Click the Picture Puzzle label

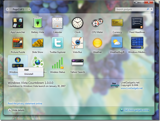coord(18,52)
